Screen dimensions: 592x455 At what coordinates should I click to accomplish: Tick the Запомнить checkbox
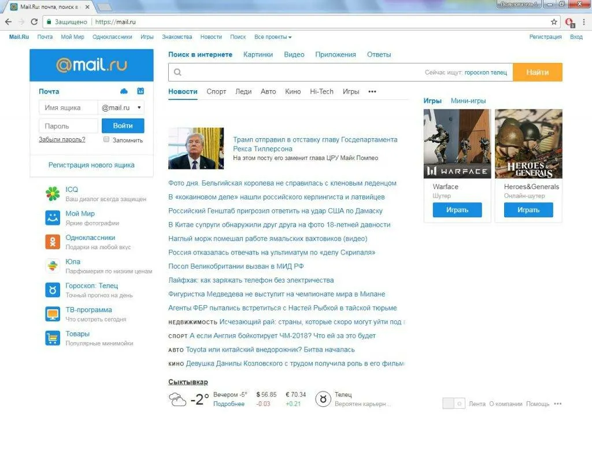coord(106,140)
